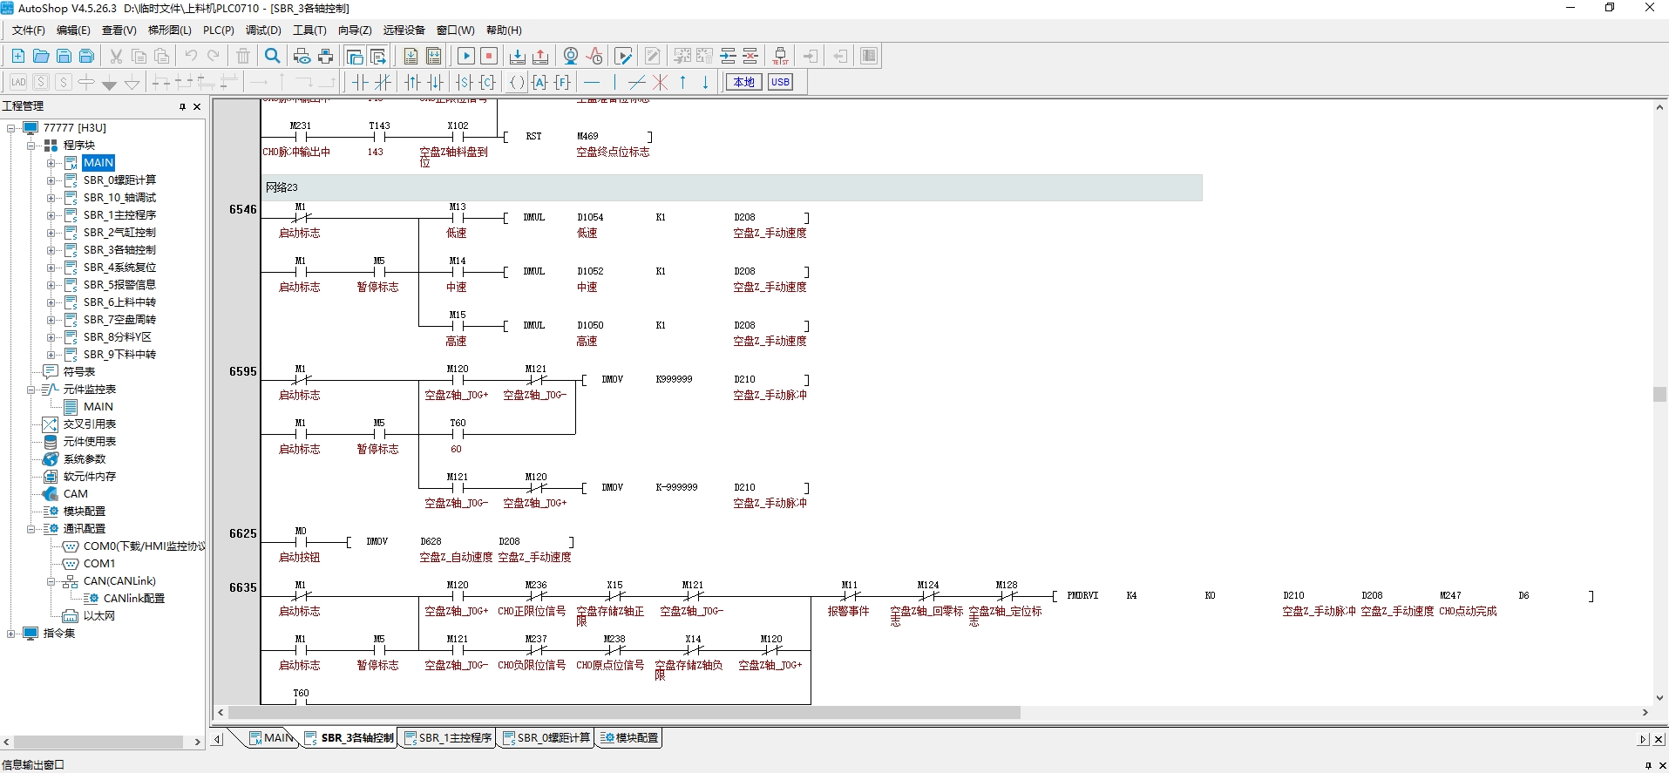Image resolution: width=1669 pixels, height=773 pixels.
Task: Click the New project icon
Action: coord(17,56)
